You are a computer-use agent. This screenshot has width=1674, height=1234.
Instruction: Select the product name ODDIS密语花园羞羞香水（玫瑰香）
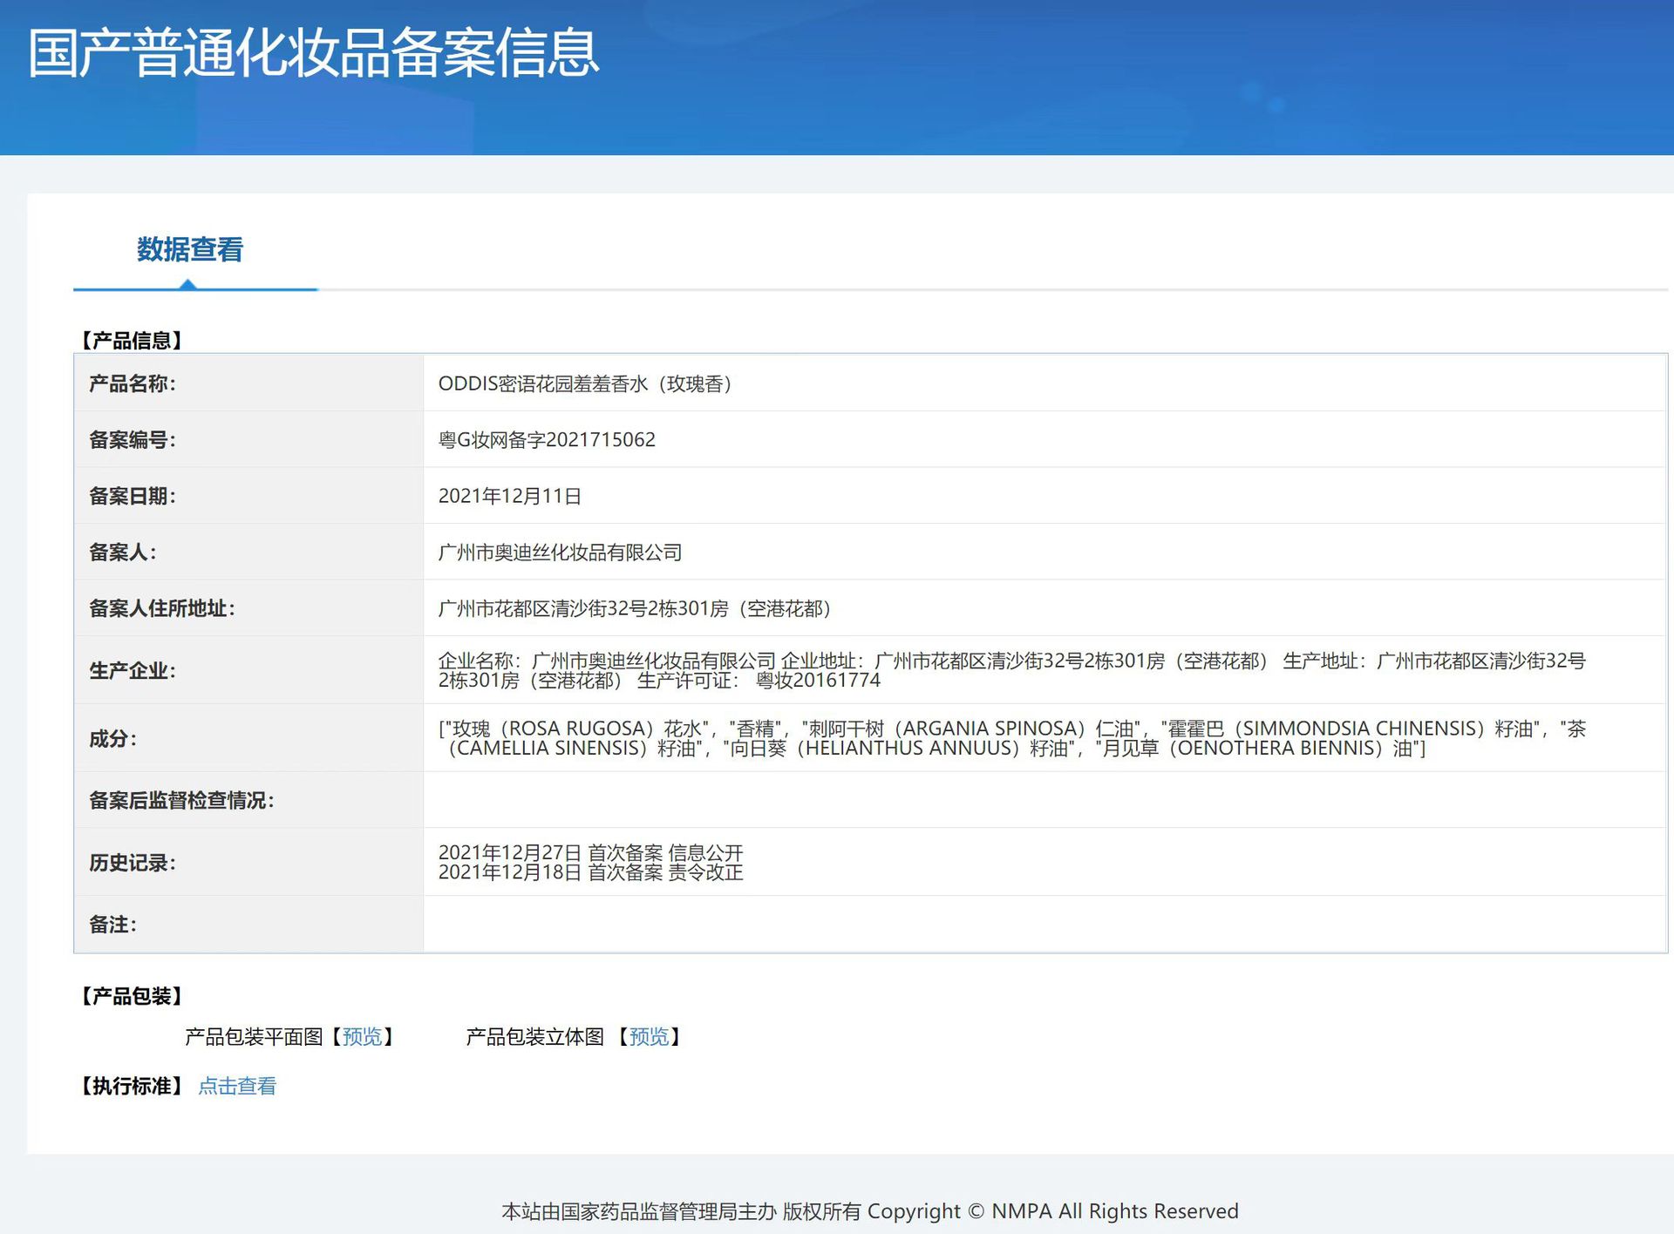[585, 384]
